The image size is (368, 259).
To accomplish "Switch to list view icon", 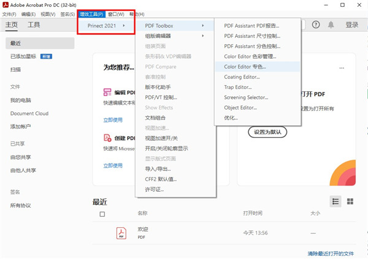I will pos(335,201).
